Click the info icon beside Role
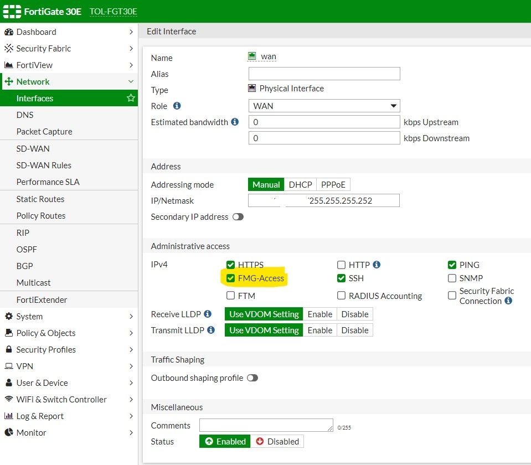Image resolution: width=531 pixels, height=465 pixels. (177, 106)
